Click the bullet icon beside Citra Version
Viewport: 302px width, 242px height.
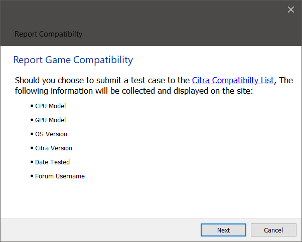coord(32,148)
